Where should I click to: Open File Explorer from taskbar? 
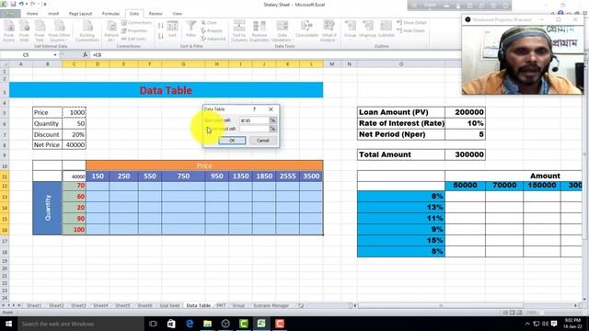(207, 324)
